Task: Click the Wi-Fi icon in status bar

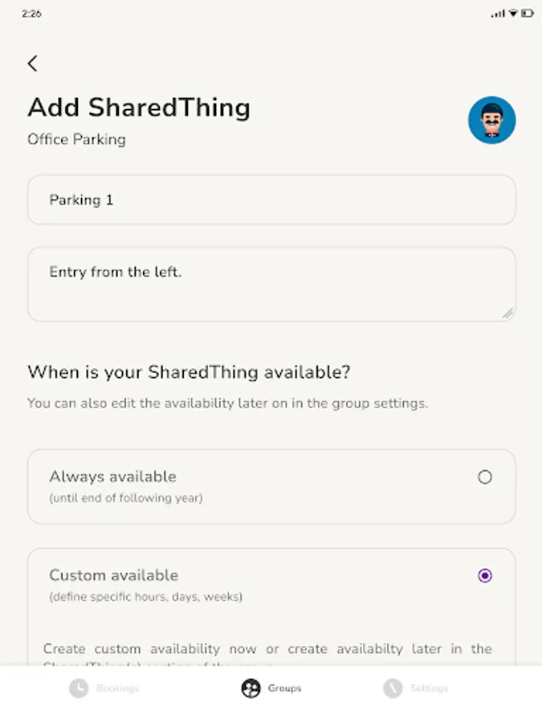Action: click(513, 14)
